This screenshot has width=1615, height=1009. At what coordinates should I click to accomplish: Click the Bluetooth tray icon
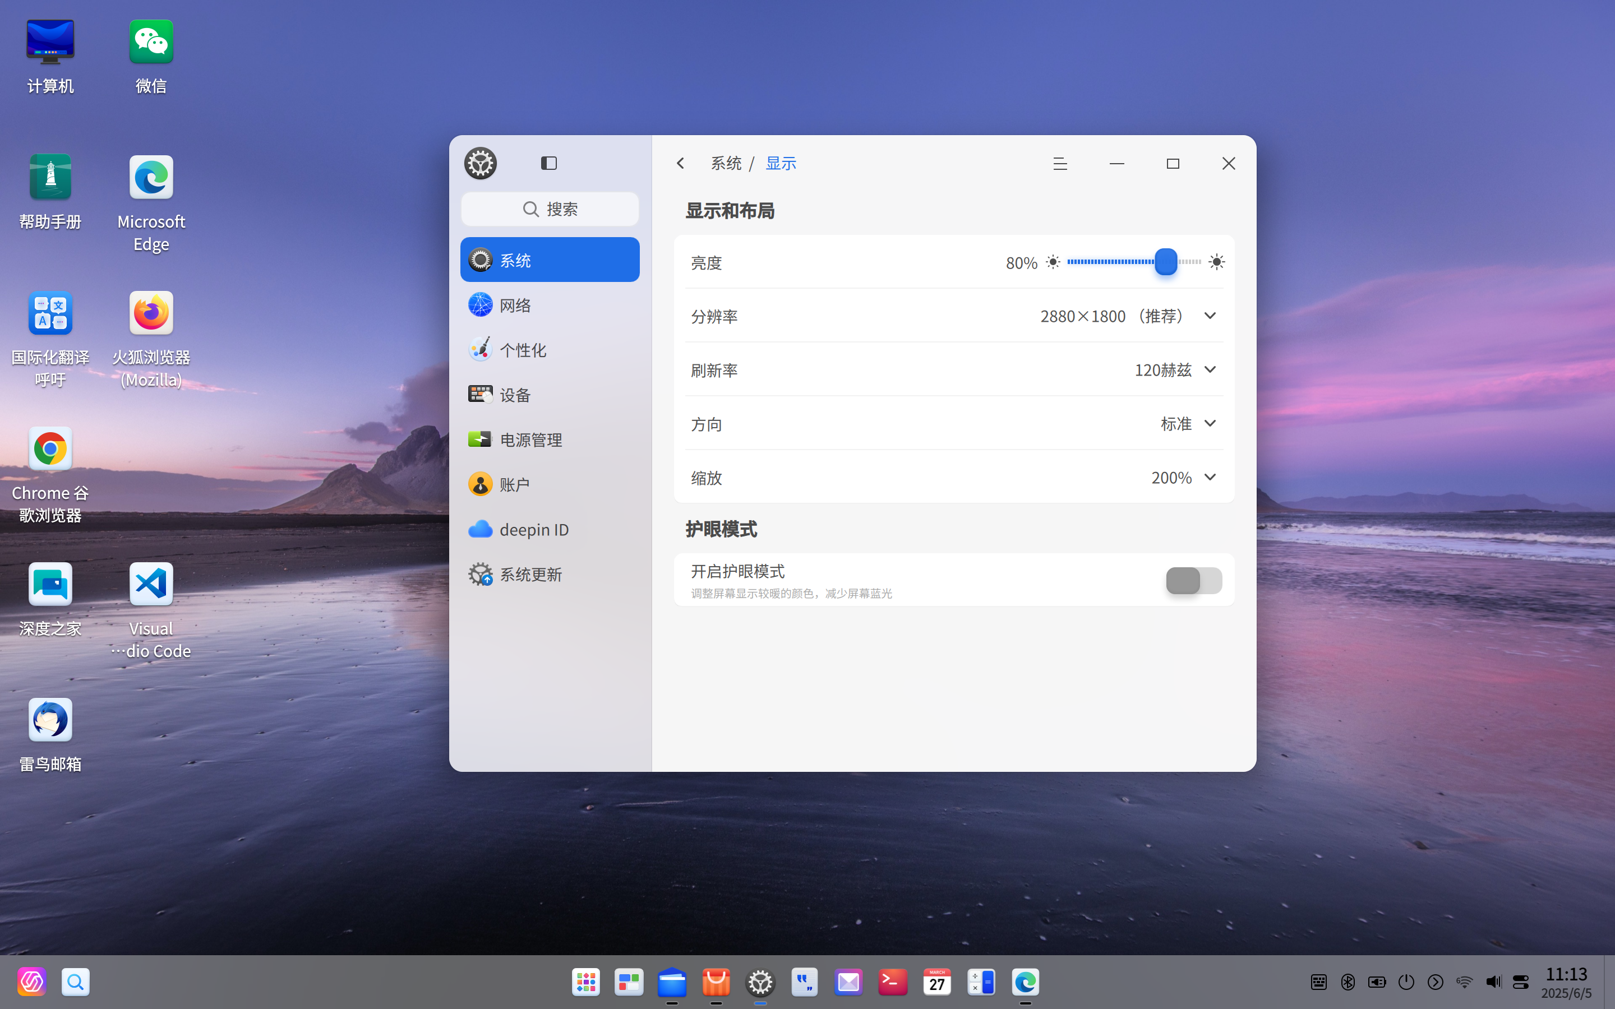[1348, 982]
